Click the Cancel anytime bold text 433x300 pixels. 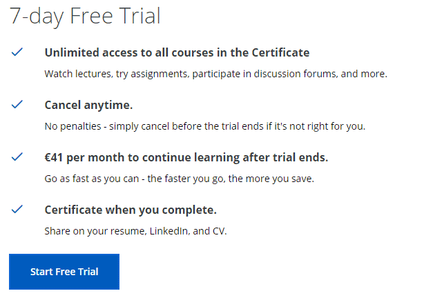(88, 105)
